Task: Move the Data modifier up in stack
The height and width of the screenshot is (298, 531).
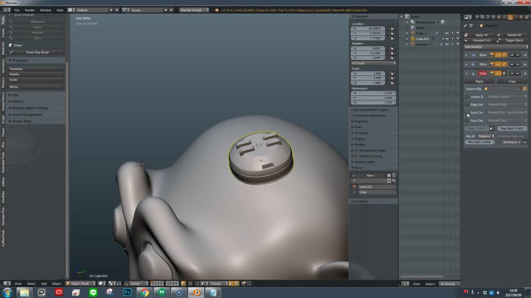Action: point(512,73)
